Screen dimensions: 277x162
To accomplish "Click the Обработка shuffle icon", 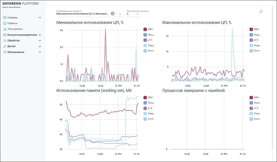I will (x=5, y=40).
